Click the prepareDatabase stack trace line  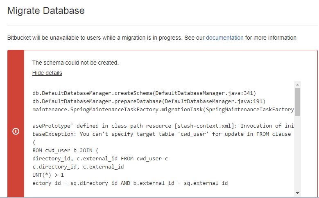(x=149, y=101)
